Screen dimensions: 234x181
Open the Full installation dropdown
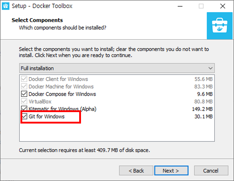click(x=117, y=68)
